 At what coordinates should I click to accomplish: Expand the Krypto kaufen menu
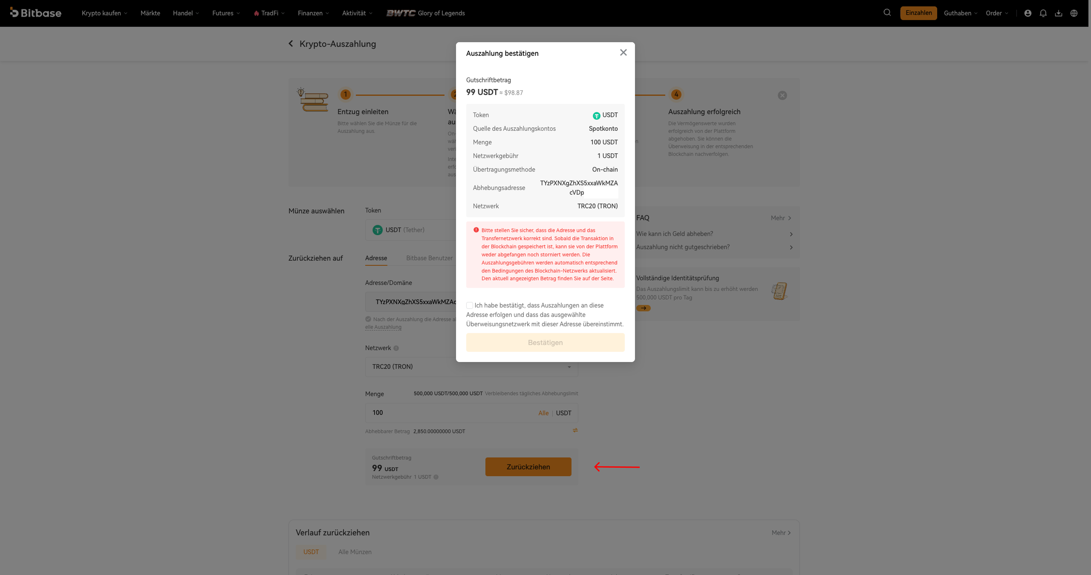point(104,13)
